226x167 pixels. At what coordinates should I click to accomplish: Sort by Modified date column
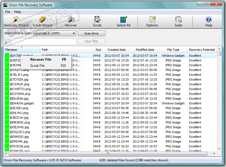click(x=145, y=50)
